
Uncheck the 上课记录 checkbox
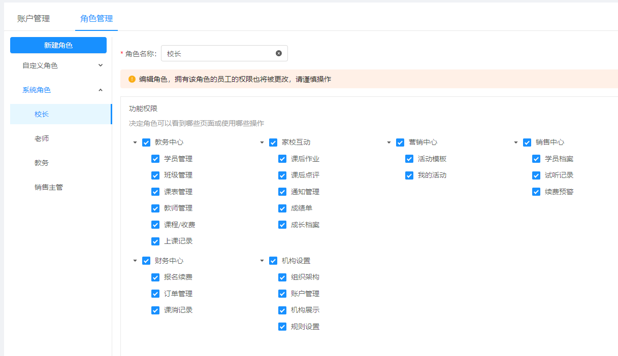(155, 241)
